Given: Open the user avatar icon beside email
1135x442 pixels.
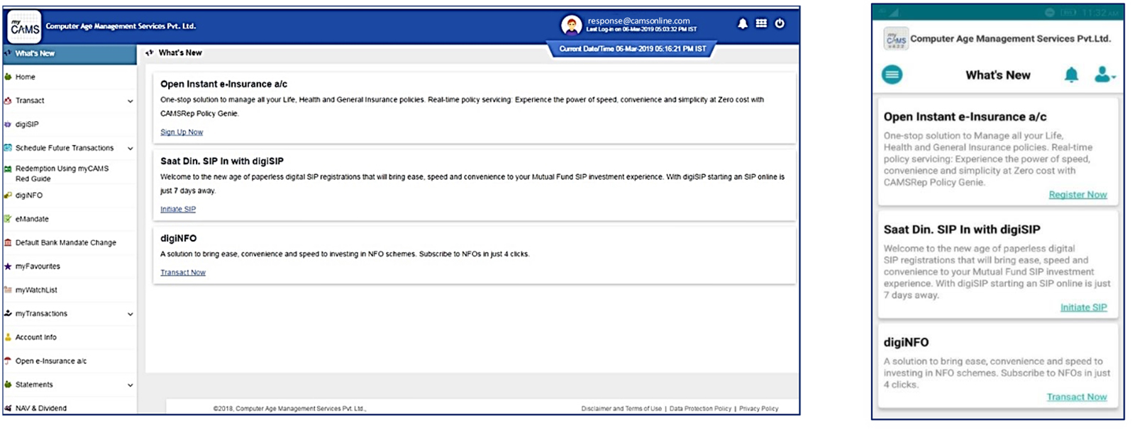Looking at the screenshot, I should click(x=571, y=25).
